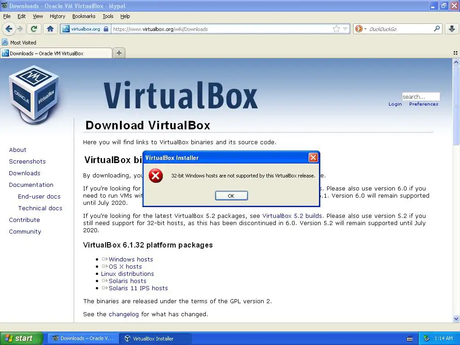The image size is (460, 345).
Task: Click the virtualbox.org site identity icon
Action: [x=66, y=29]
